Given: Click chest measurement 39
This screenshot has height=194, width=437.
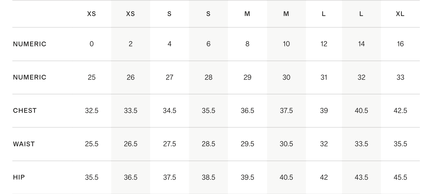Looking at the screenshot, I should click(x=324, y=110).
